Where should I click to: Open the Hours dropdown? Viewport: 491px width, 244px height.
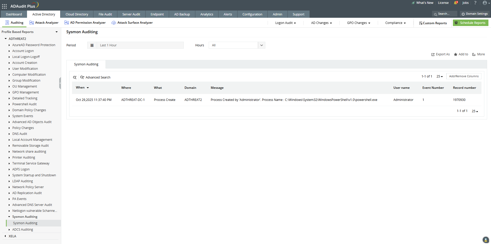tap(261, 45)
